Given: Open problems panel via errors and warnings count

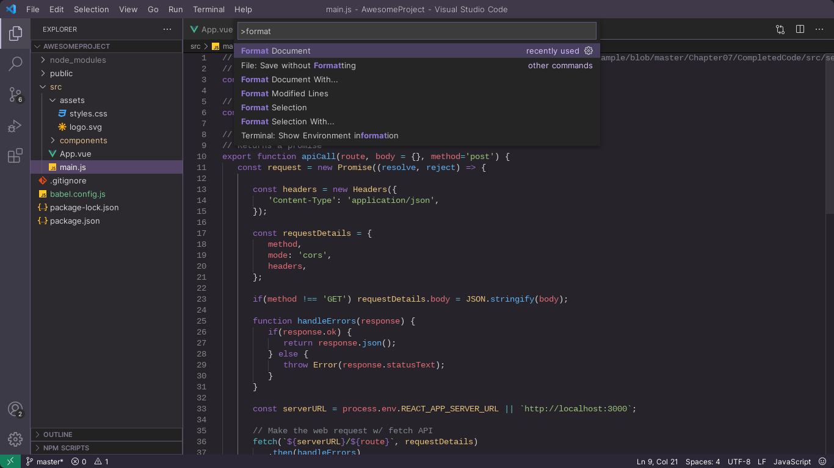Looking at the screenshot, I should tap(90, 461).
